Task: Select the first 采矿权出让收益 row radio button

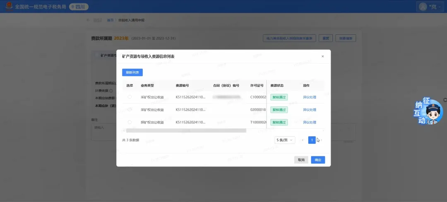Action: click(x=130, y=97)
